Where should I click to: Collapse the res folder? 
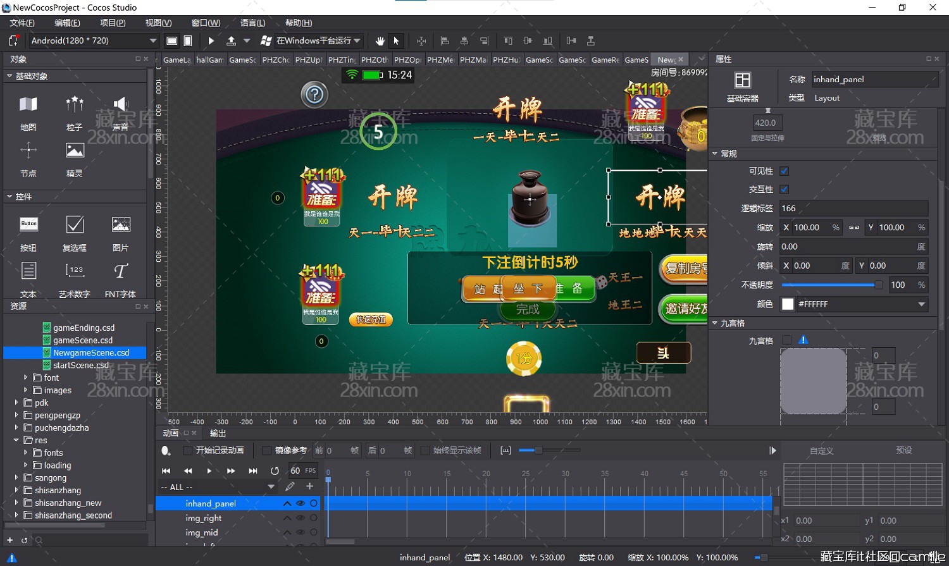tap(16, 440)
